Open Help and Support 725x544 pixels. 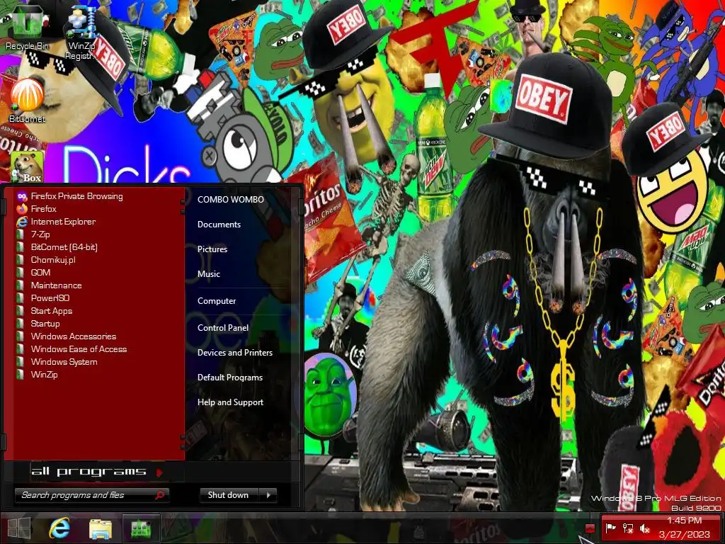(230, 402)
